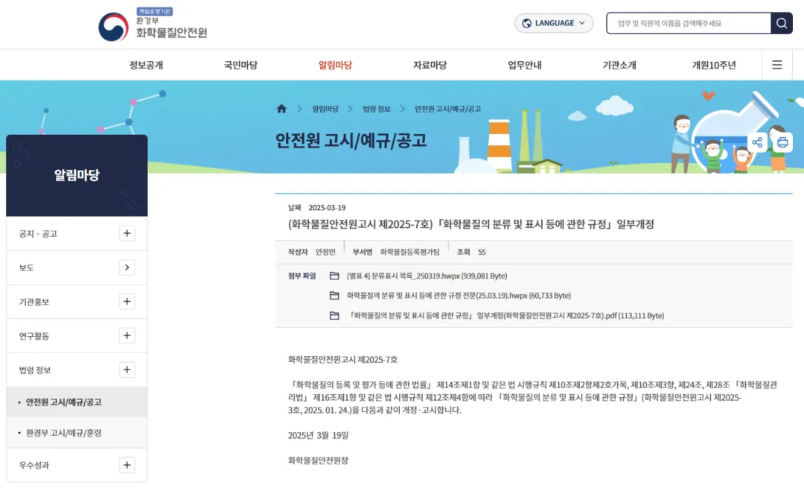Image resolution: width=804 pixels, height=488 pixels.
Task: Expand the 기관홍보 sidebar section
Action: [127, 302]
